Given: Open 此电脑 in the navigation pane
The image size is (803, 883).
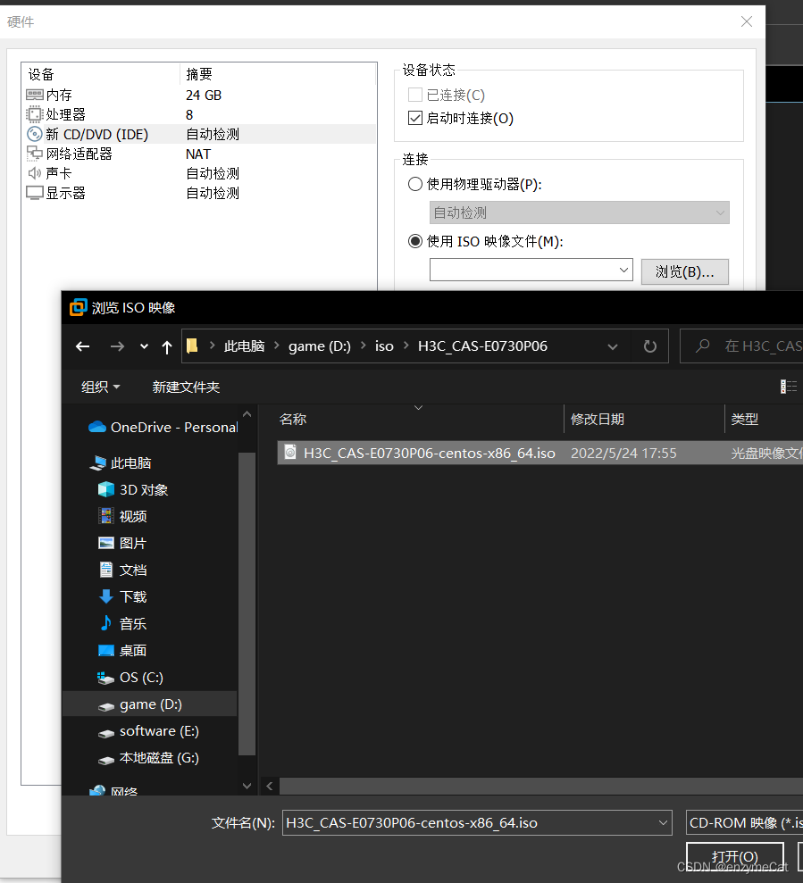Looking at the screenshot, I should (121, 462).
